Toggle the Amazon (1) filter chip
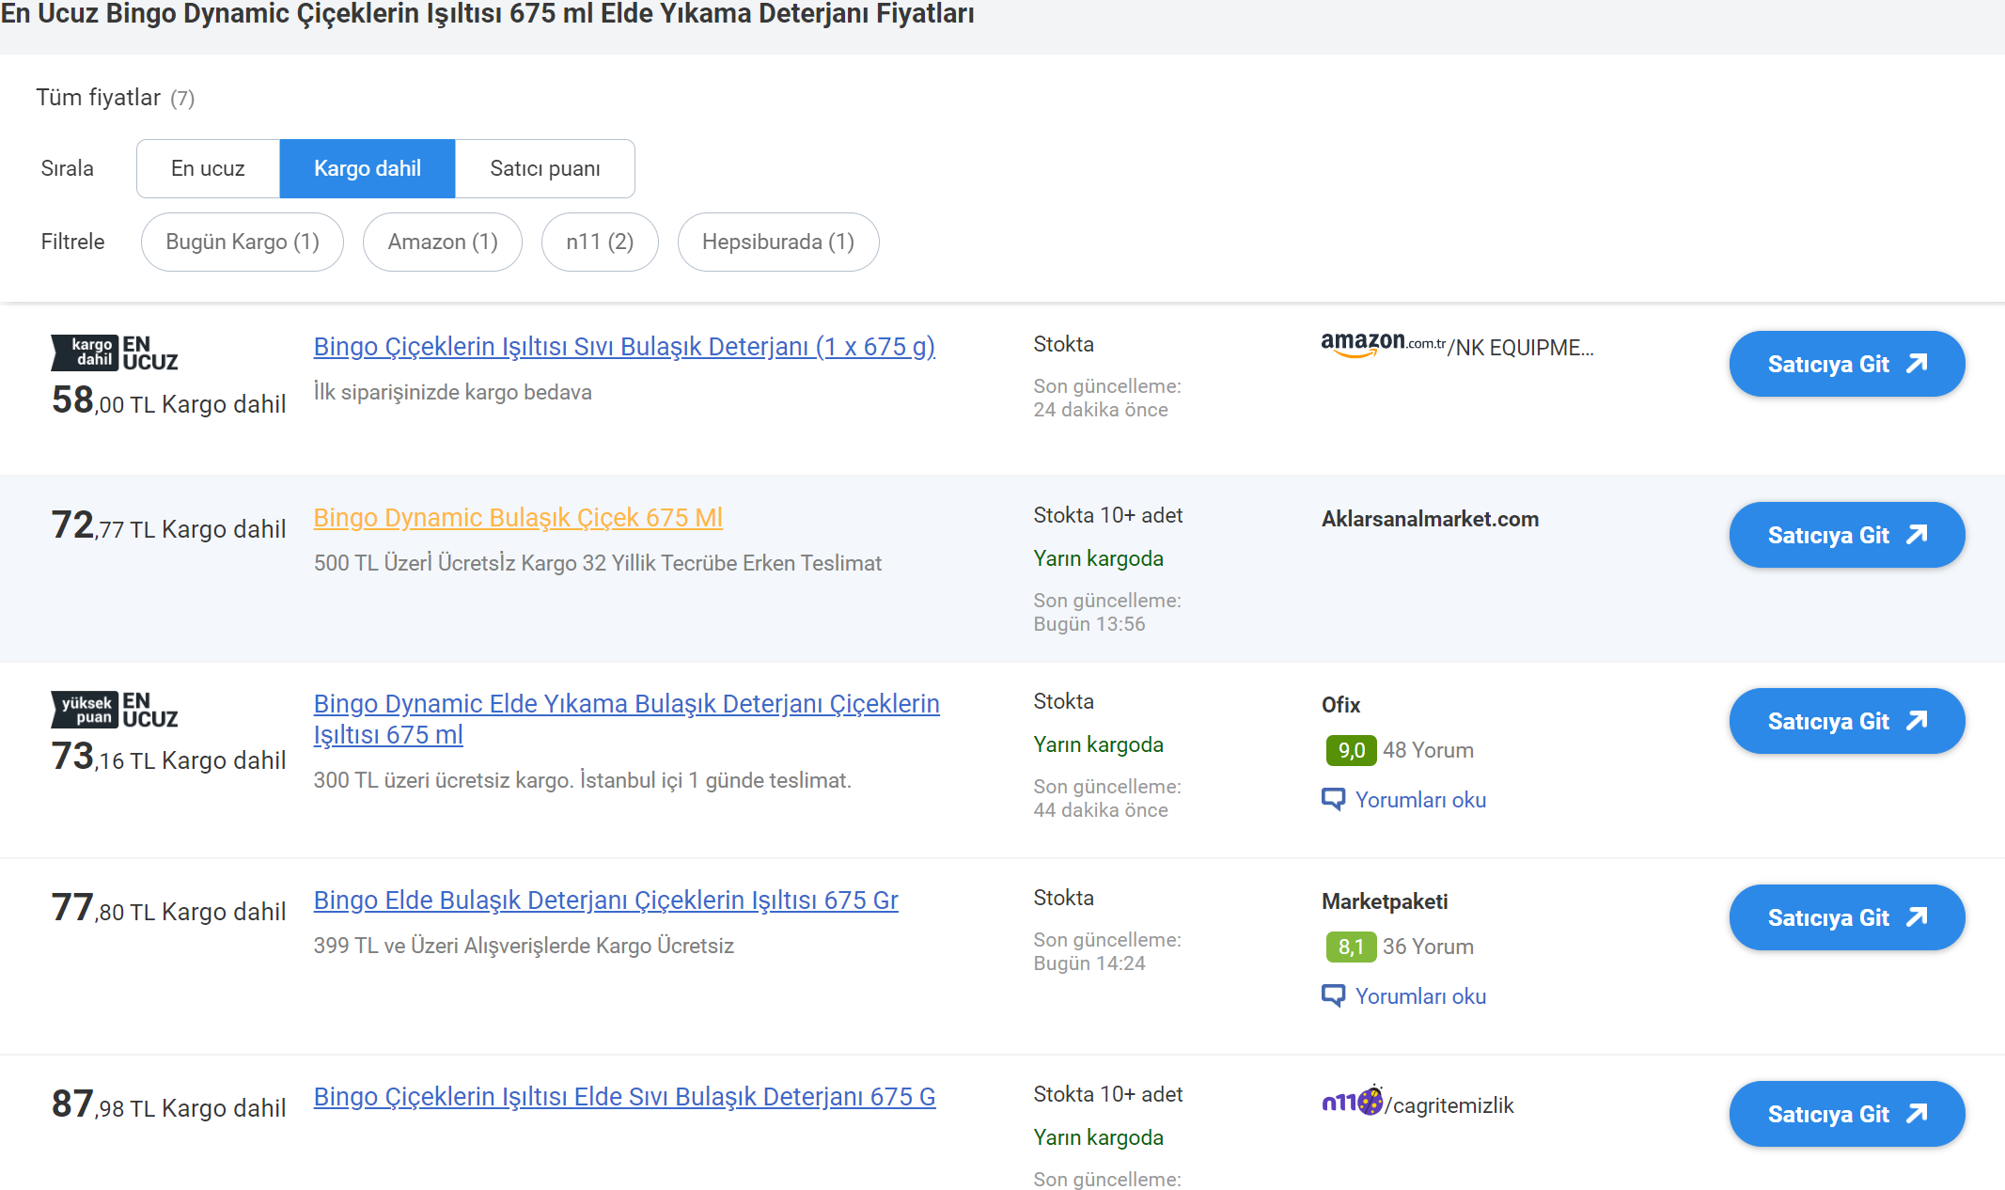The height and width of the screenshot is (1190, 2005). tap(443, 242)
